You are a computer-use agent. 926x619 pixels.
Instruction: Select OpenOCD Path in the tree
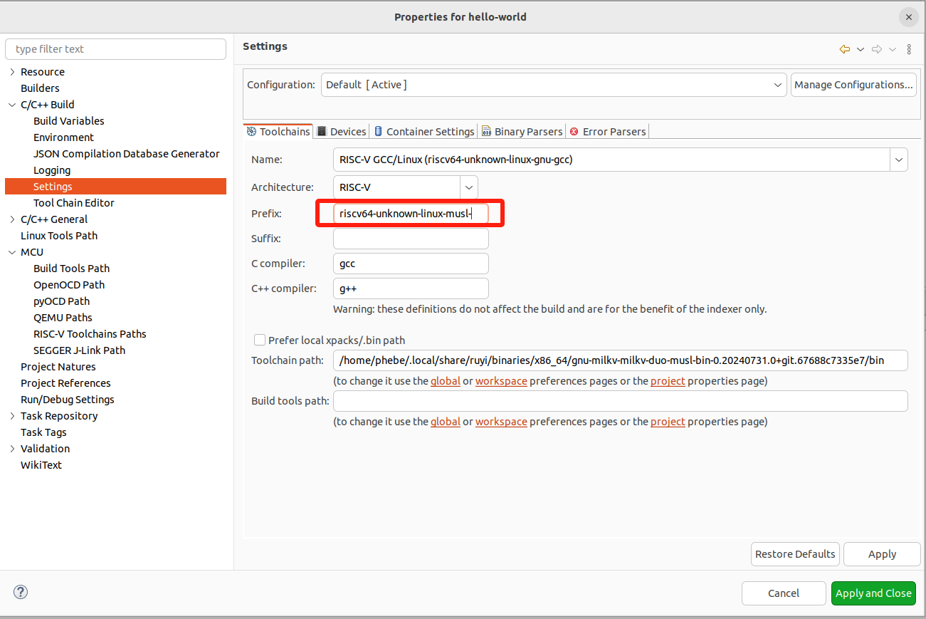pos(69,285)
